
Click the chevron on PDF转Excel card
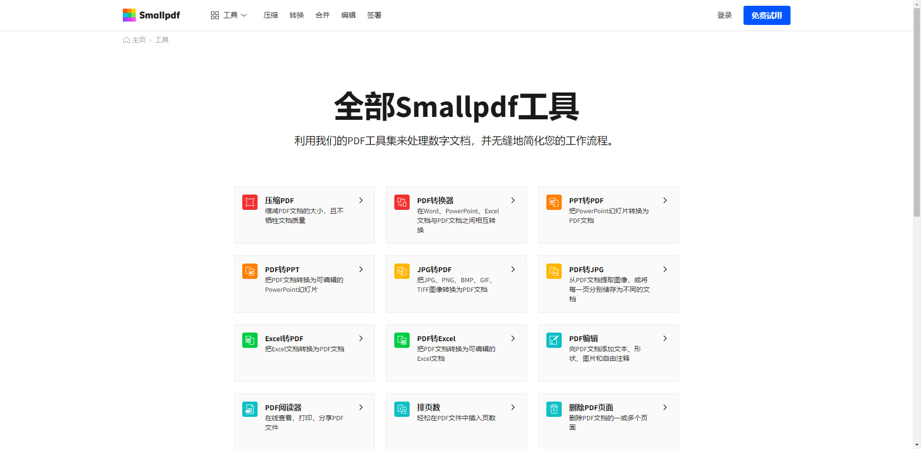pyautogui.click(x=513, y=338)
